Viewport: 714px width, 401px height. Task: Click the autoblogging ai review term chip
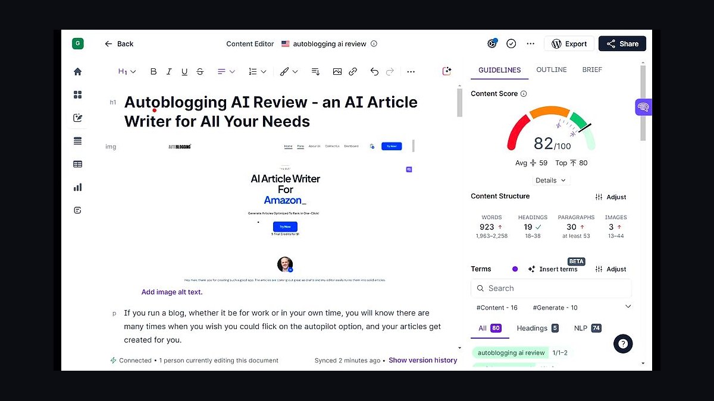tap(511, 353)
